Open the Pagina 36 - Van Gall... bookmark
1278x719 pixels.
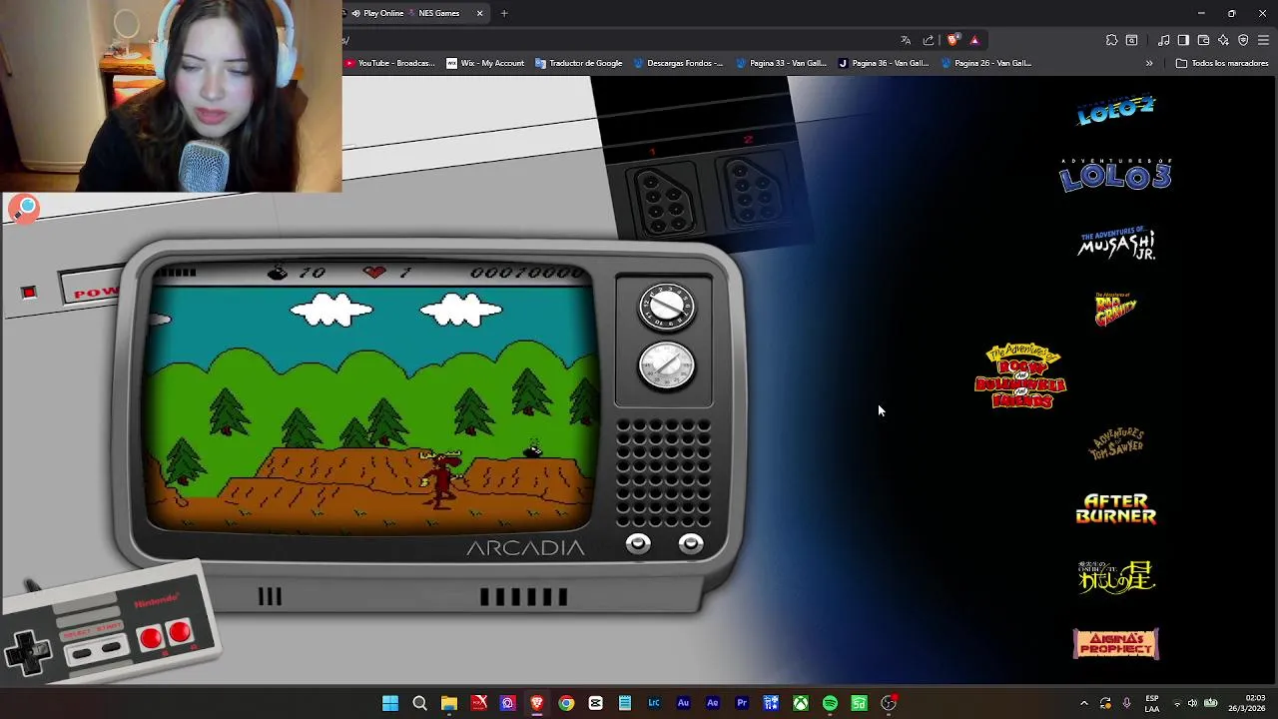coord(883,63)
